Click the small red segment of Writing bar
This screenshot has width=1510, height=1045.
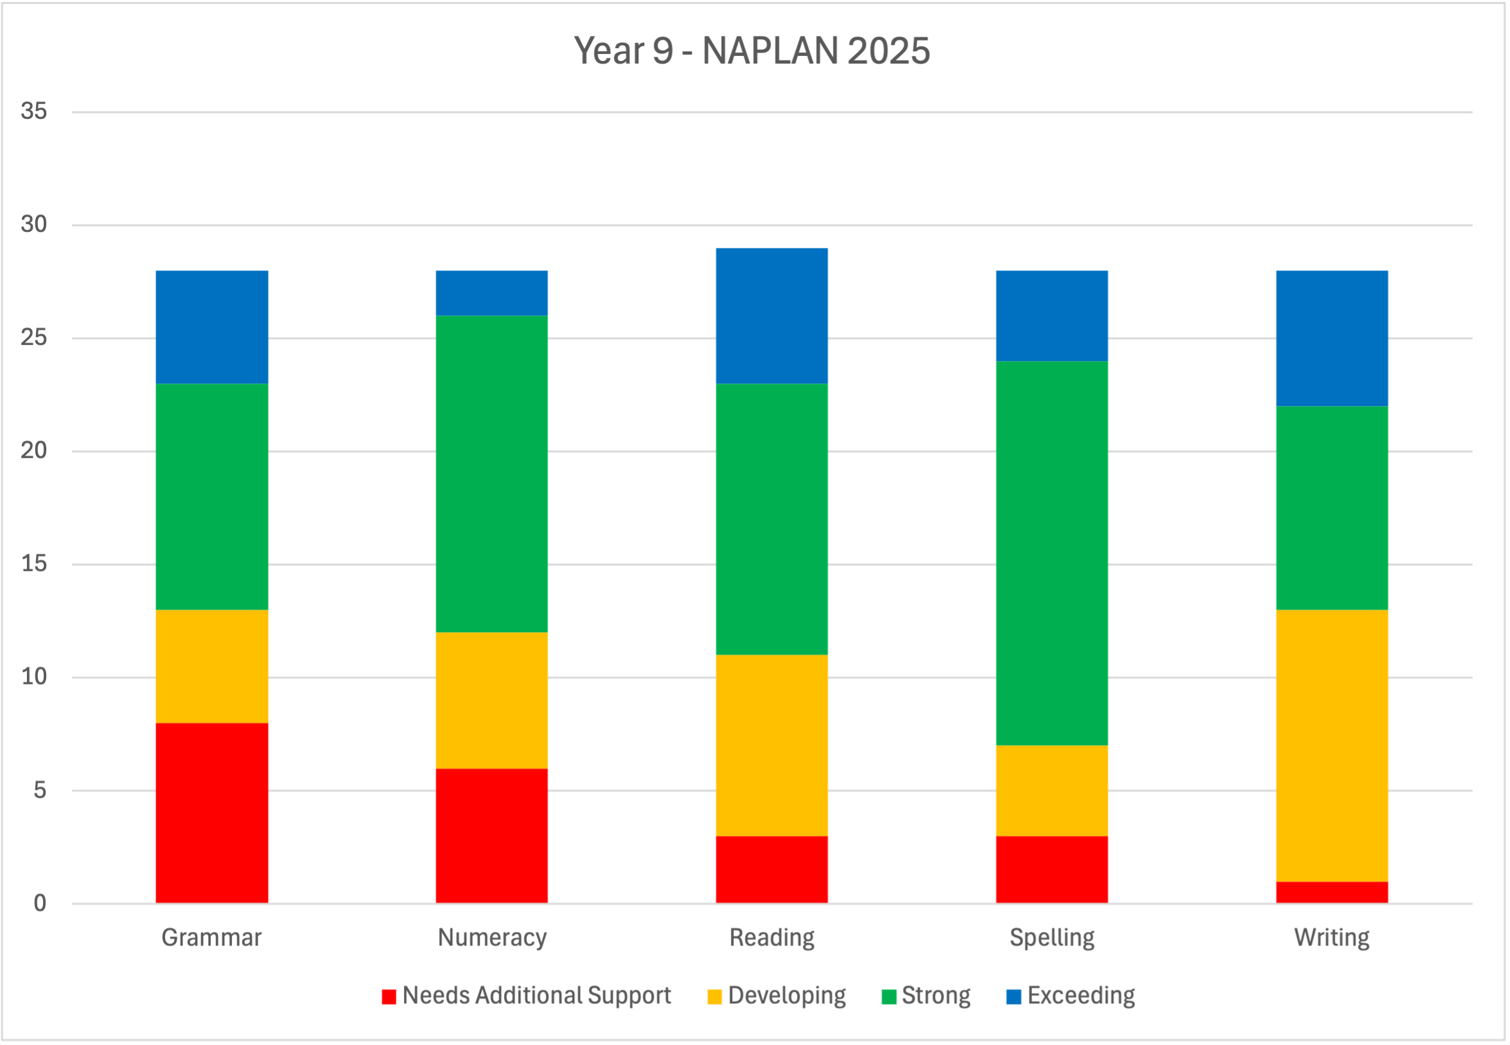point(1331,892)
